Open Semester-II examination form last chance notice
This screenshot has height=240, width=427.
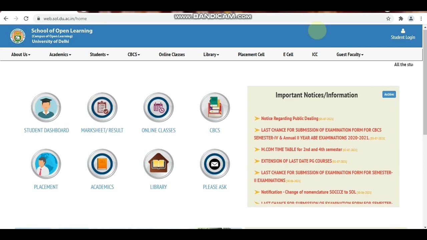coord(323,176)
